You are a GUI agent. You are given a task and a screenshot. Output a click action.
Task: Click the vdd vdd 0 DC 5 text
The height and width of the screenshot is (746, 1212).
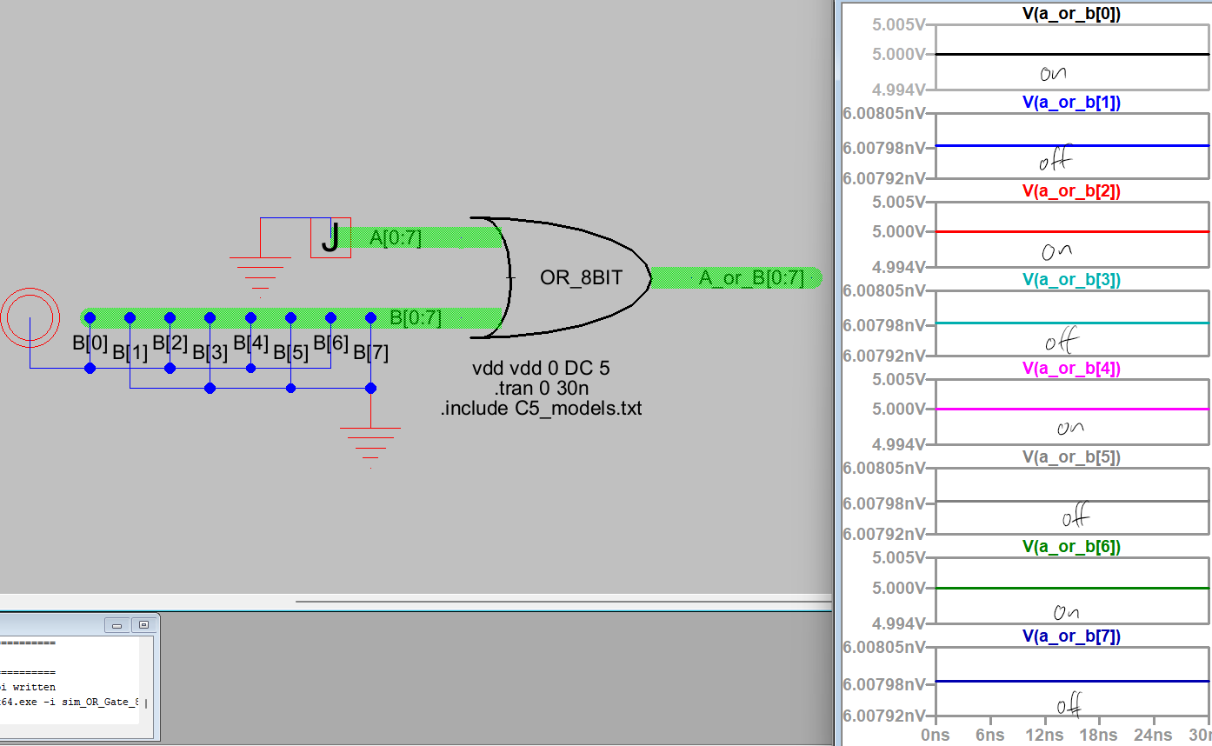point(541,369)
